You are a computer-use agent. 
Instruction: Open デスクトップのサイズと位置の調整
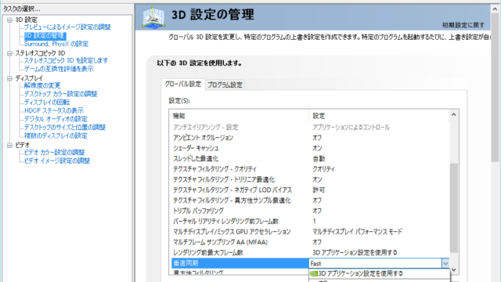click(65, 127)
